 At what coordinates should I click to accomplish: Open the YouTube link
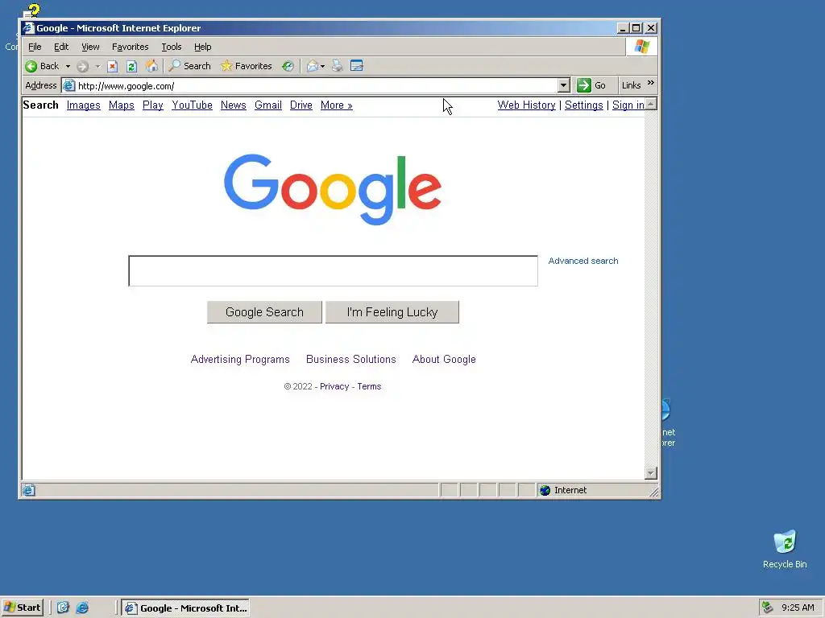point(192,105)
